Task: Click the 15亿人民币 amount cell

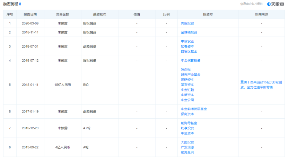Action: tap(63, 85)
